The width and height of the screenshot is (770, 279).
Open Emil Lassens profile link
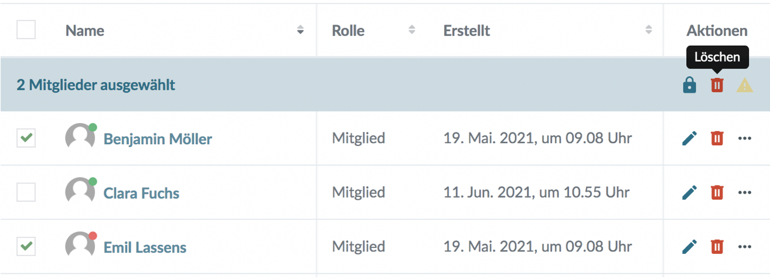[145, 247]
